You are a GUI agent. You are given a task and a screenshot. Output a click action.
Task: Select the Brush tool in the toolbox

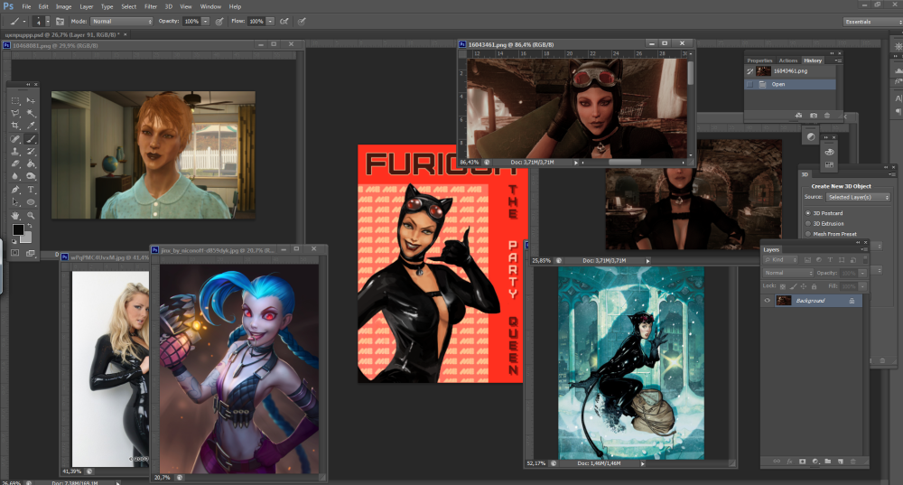[x=31, y=139]
